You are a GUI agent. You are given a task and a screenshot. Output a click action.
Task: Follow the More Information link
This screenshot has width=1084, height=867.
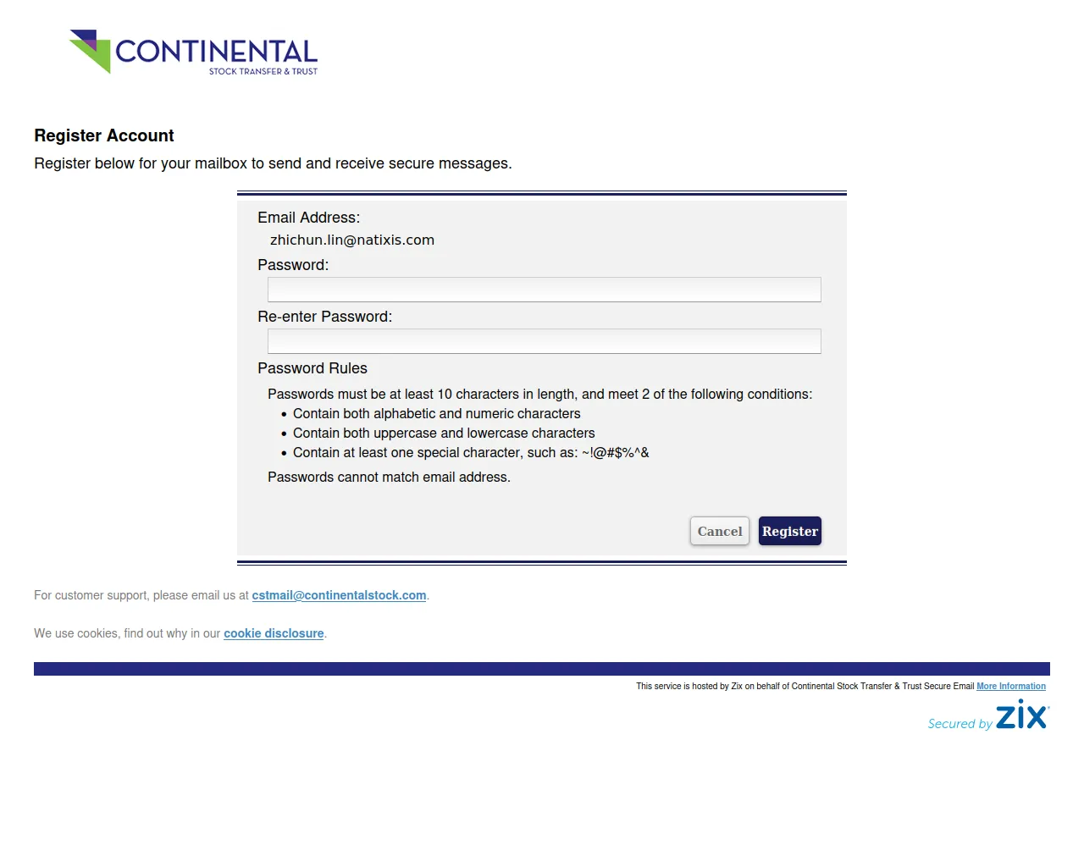[x=1010, y=687]
